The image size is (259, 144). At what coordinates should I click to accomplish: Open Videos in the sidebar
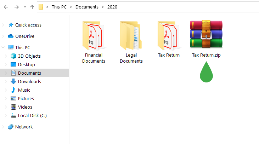[25, 107]
